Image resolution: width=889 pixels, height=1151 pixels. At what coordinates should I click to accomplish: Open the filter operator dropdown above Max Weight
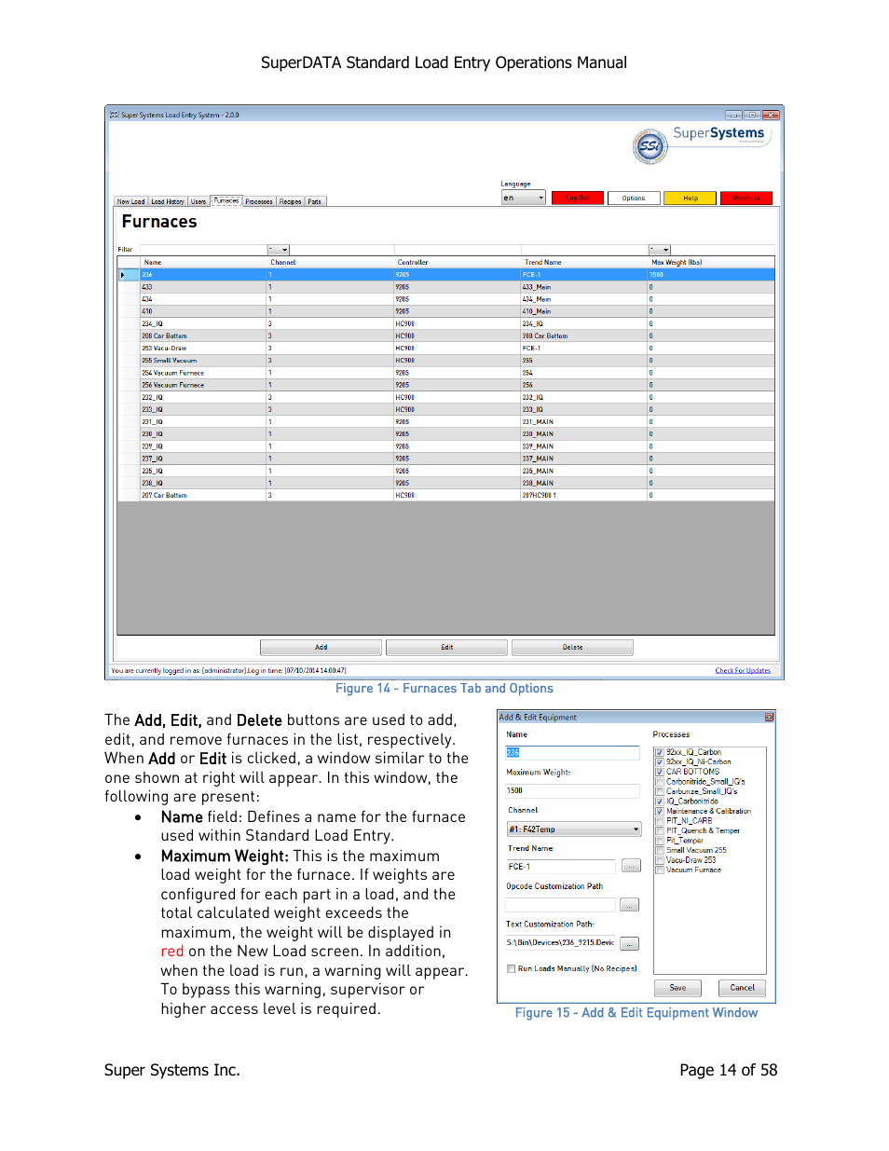(660, 250)
